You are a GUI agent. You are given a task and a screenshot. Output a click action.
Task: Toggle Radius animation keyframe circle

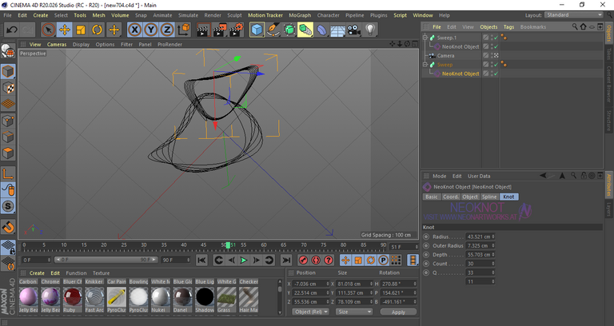click(426, 237)
